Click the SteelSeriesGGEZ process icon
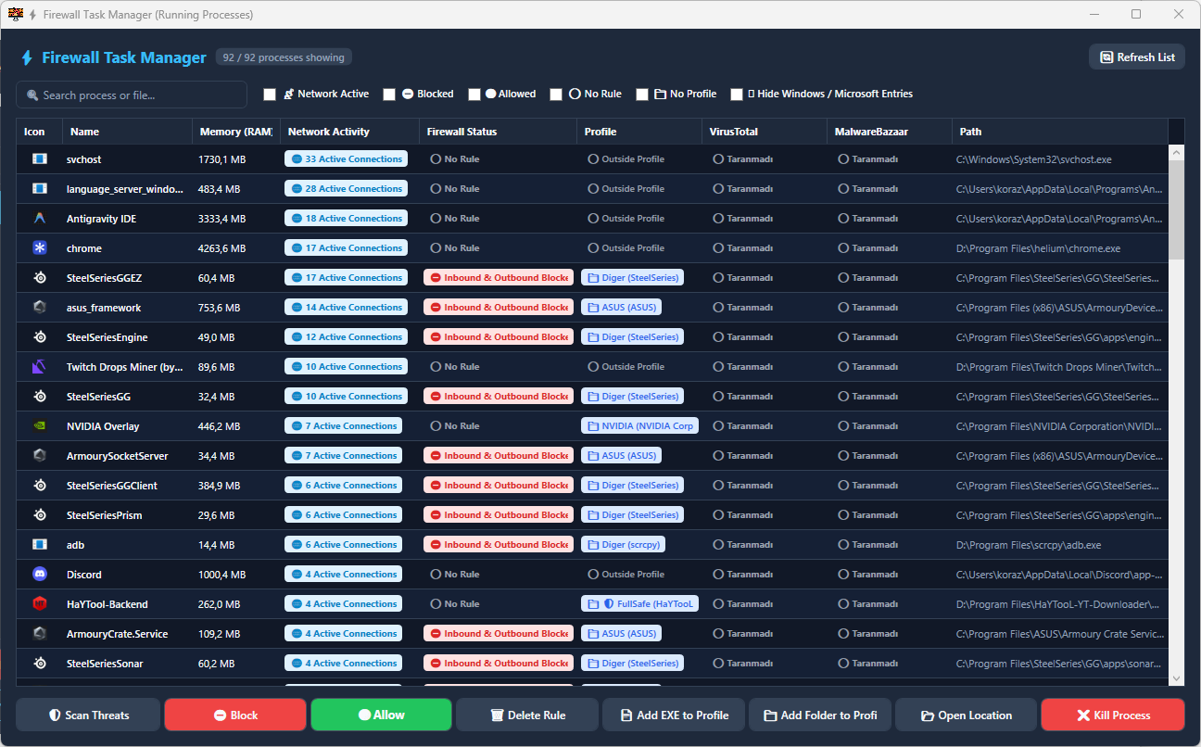The image size is (1201, 747). tap(40, 278)
